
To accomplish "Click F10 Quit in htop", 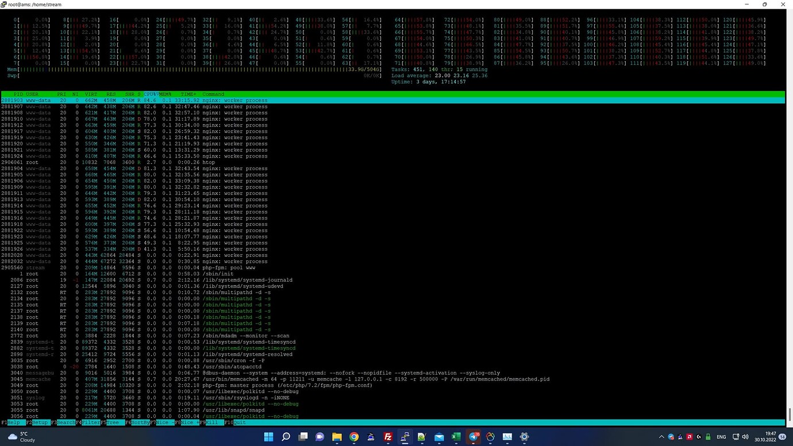I will pyautogui.click(x=236, y=422).
